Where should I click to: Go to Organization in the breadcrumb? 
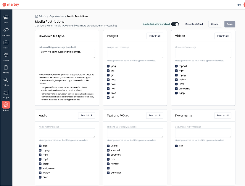[57, 16]
